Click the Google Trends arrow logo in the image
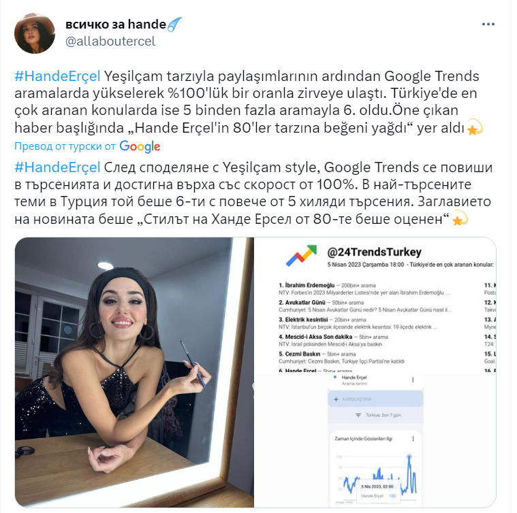Image resolution: width=517 pixels, height=513 pixels. point(301,256)
